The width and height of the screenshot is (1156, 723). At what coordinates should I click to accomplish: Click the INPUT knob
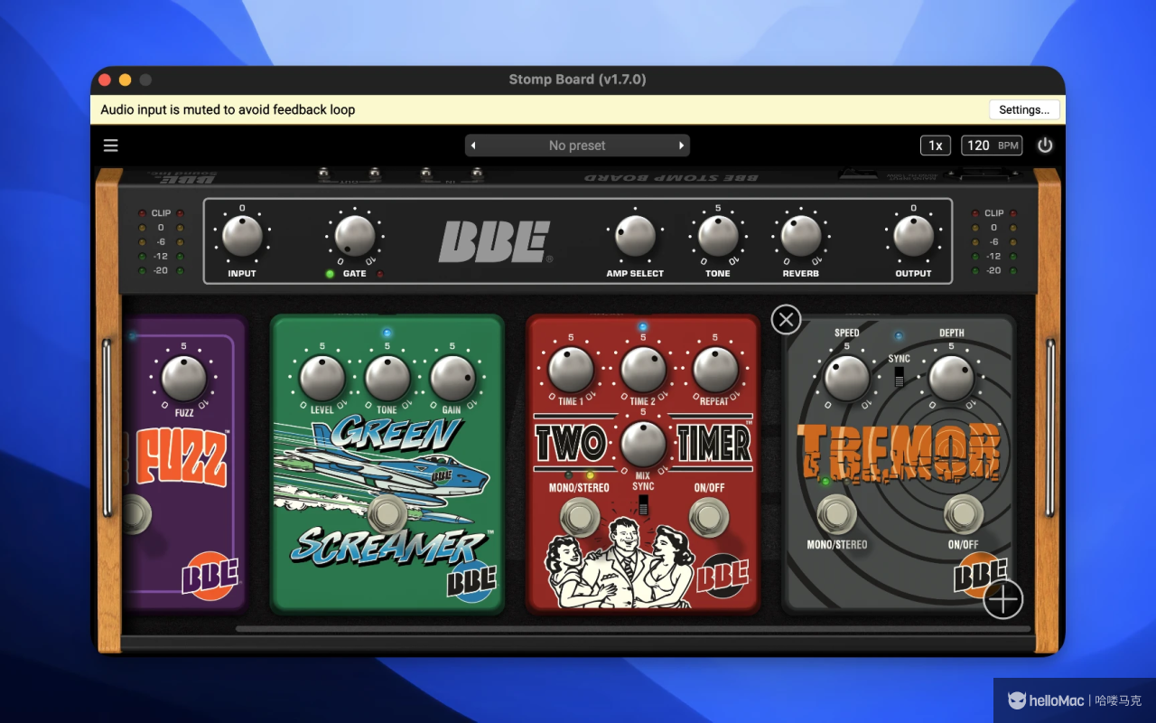(242, 237)
